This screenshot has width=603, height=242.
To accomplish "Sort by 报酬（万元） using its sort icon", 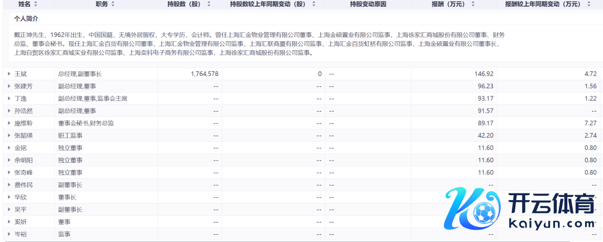I will pyautogui.click(x=473, y=4).
